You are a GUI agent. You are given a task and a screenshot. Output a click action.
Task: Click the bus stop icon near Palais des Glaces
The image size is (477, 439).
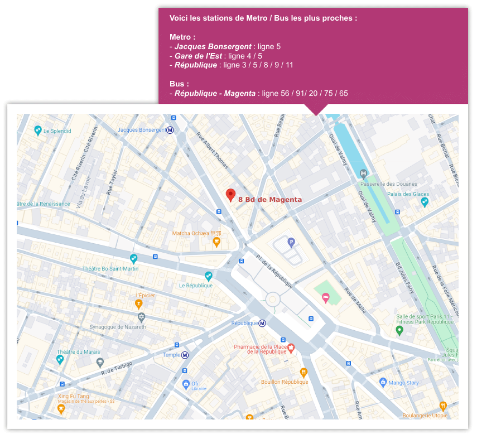397,212
